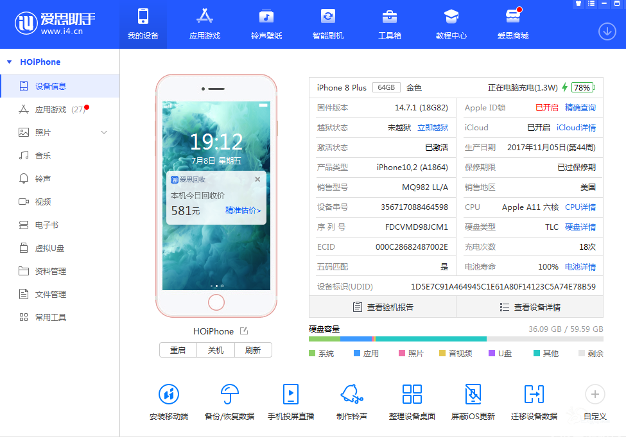This screenshot has height=441, width=626.
Task: Click the 安装移动端 icon
Action: tap(169, 394)
